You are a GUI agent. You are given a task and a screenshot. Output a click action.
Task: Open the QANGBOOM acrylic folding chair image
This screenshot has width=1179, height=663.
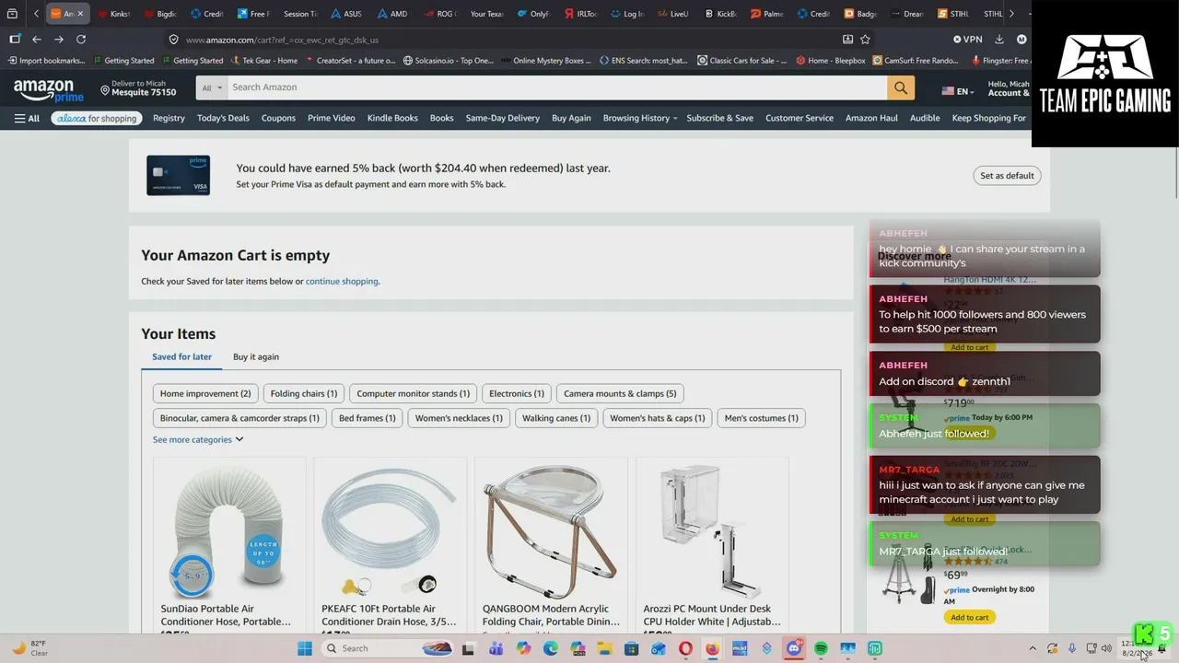(551, 530)
